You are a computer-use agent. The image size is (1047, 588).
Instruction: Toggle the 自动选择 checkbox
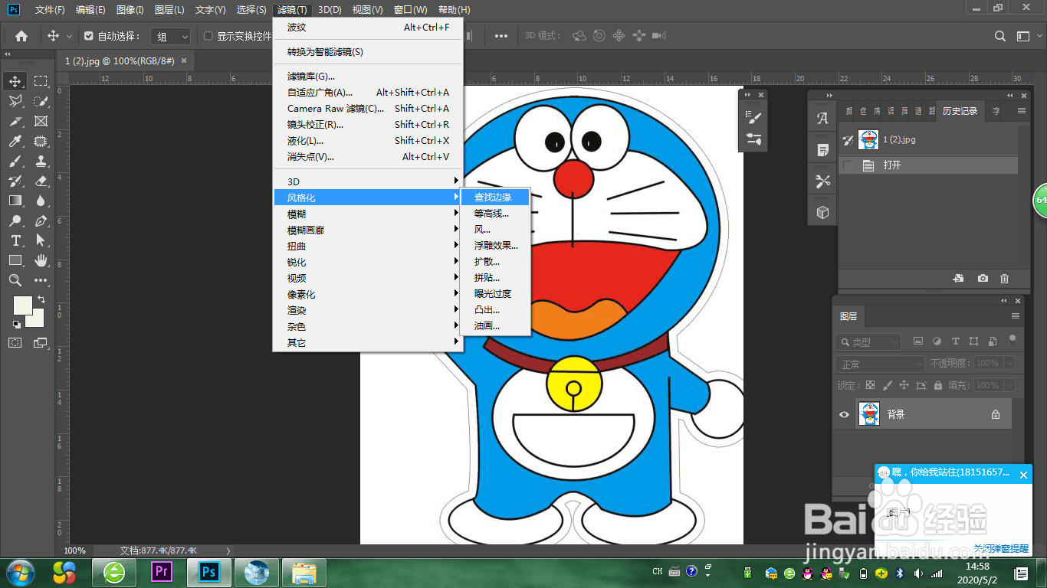click(x=89, y=36)
